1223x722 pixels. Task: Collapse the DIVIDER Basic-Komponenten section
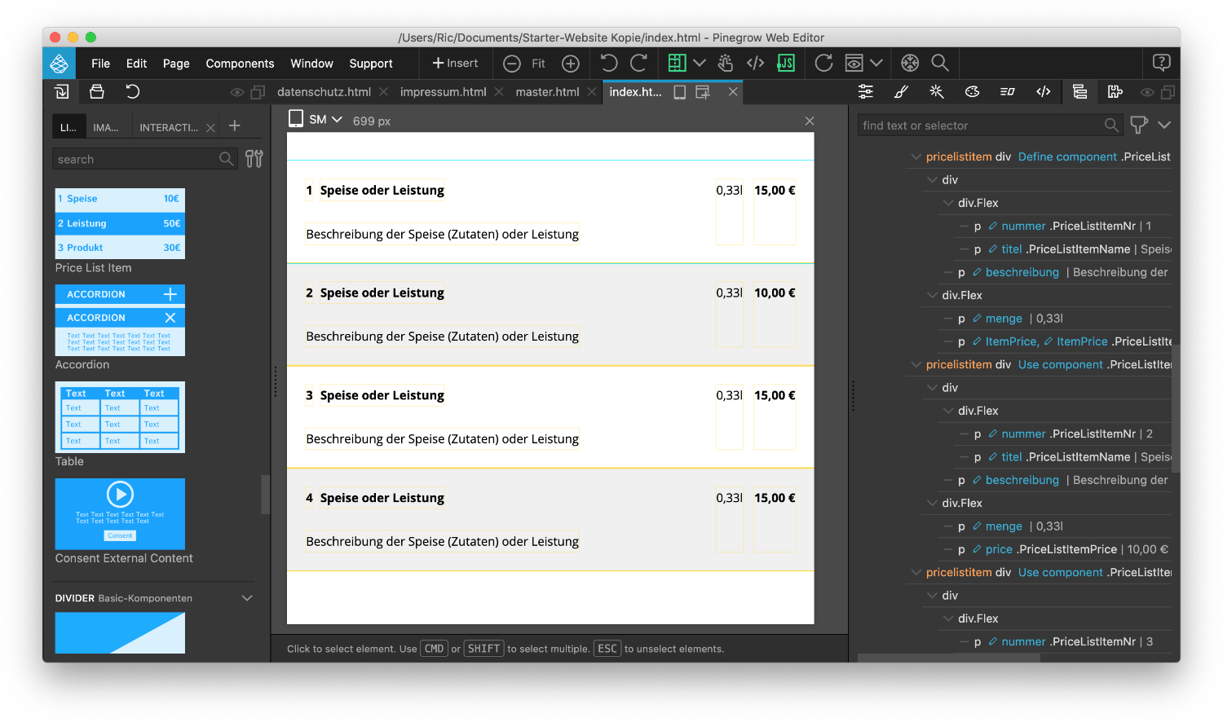pyautogui.click(x=247, y=598)
